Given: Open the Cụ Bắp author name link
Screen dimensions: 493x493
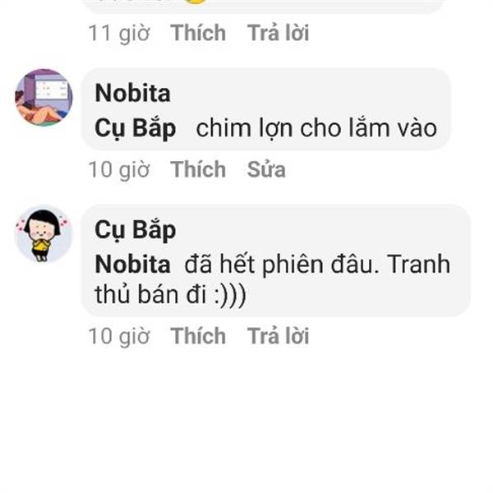Looking at the screenshot, I should click(x=136, y=230).
